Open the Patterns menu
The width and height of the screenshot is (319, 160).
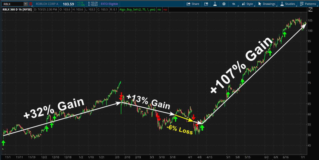(308, 4)
